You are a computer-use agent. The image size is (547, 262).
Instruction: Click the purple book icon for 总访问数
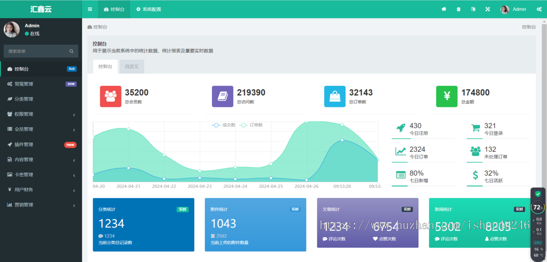(222, 96)
